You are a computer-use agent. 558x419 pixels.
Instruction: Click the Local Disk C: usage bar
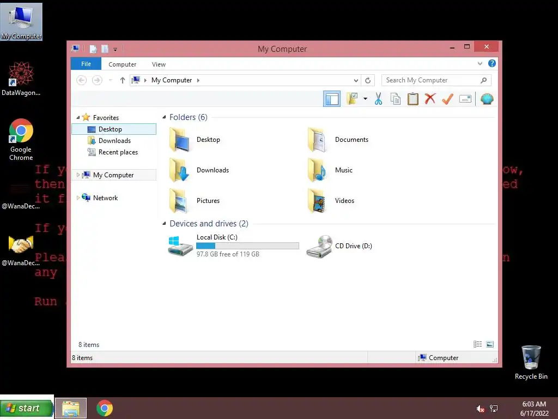tap(247, 246)
